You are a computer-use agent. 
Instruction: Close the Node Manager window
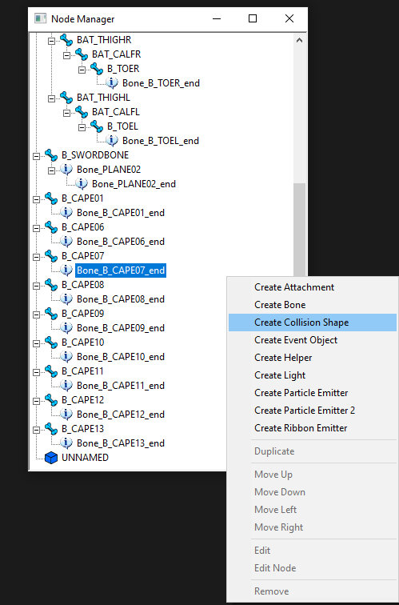(289, 18)
